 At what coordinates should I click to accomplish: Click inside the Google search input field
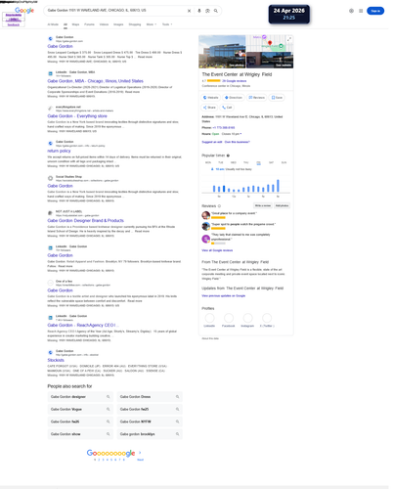click(115, 11)
